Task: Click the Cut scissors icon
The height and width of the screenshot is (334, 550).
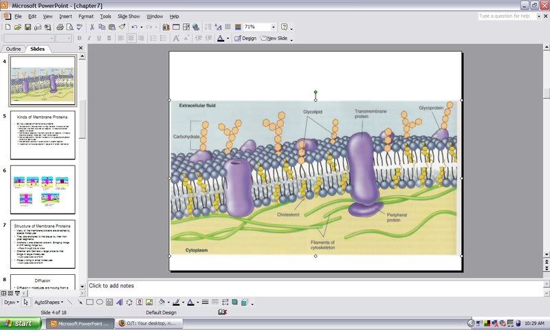Action: click(x=91, y=27)
